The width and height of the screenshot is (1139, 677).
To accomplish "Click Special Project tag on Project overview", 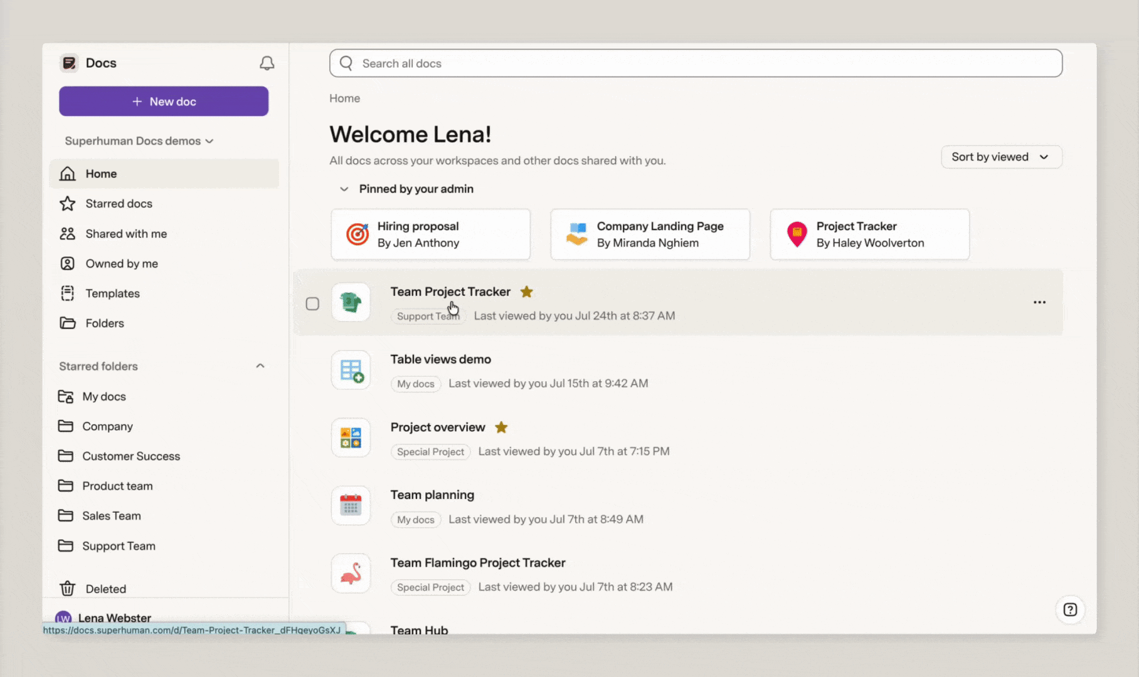I will click(x=430, y=451).
